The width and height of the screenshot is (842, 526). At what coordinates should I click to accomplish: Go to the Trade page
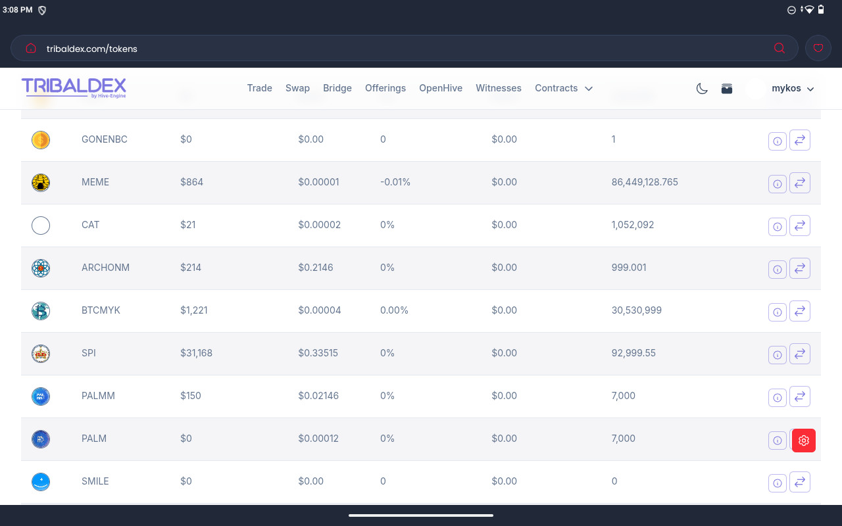click(259, 88)
